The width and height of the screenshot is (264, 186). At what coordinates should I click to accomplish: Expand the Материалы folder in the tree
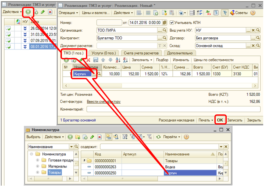pos(37,167)
